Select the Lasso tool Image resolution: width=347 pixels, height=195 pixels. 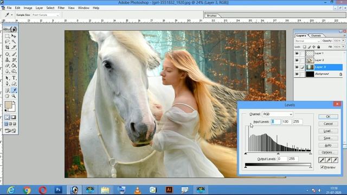[7, 42]
